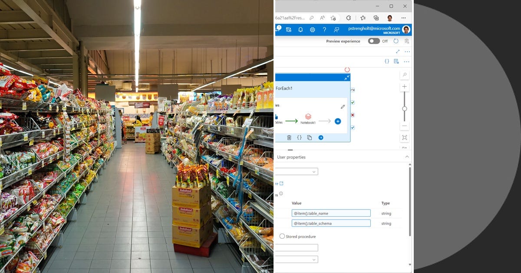Click the chat icon with badge 1
The width and height of the screenshot is (521, 273).
click(x=278, y=29)
